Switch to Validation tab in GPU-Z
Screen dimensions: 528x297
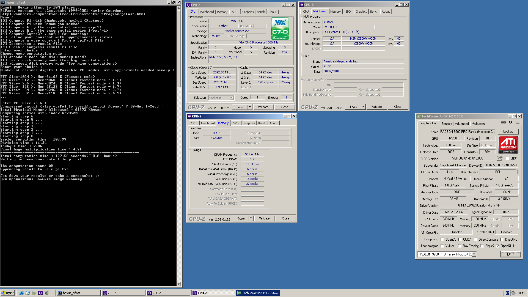point(478,124)
